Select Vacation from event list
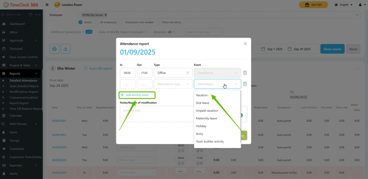Image resolution: width=368 pixels, height=179 pixels. click(202, 95)
